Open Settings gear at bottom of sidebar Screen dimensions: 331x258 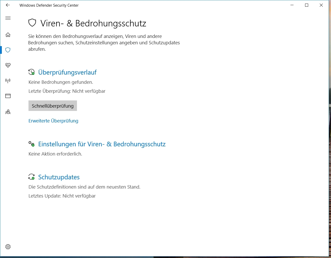[x=8, y=247]
